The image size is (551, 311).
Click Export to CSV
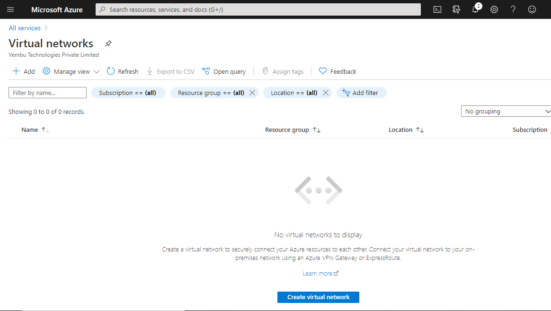pyautogui.click(x=170, y=71)
